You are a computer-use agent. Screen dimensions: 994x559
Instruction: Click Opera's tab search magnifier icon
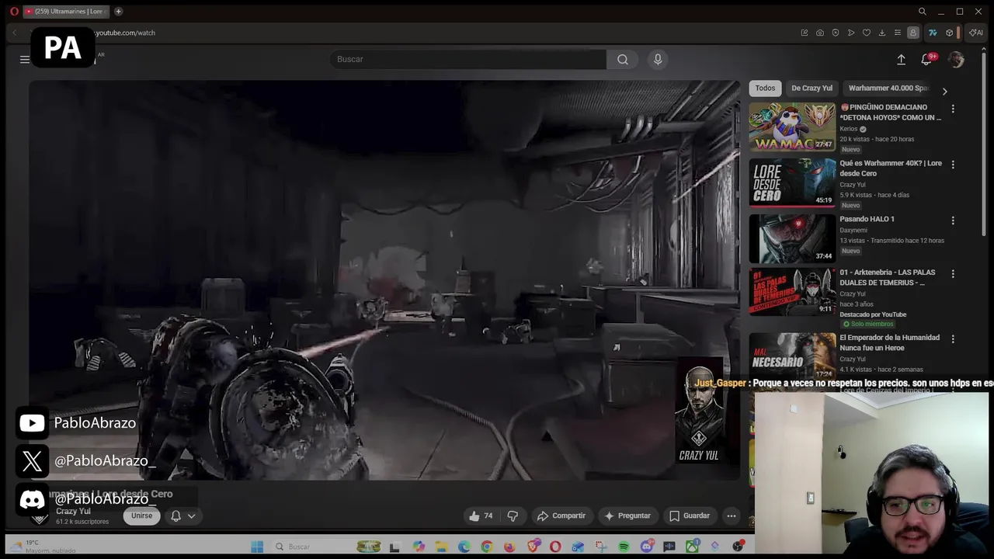[922, 12]
